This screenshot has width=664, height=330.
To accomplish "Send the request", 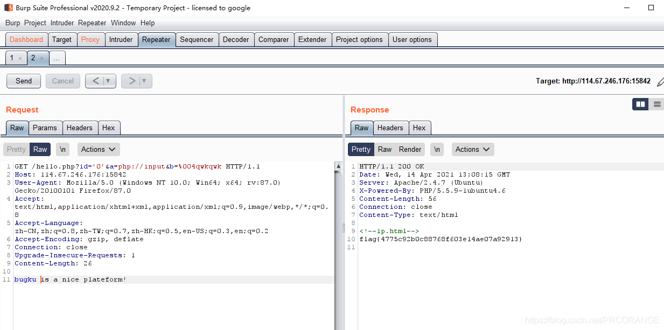I will coord(24,81).
